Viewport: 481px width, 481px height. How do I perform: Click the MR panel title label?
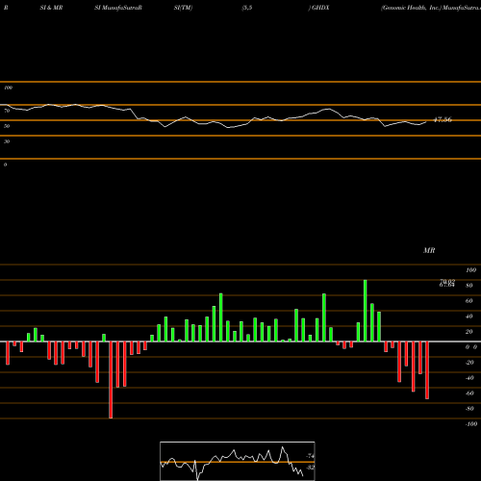[x=429, y=250]
